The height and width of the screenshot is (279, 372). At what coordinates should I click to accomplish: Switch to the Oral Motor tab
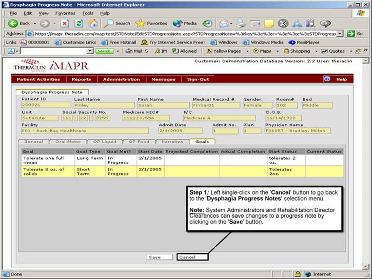(x=68, y=141)
